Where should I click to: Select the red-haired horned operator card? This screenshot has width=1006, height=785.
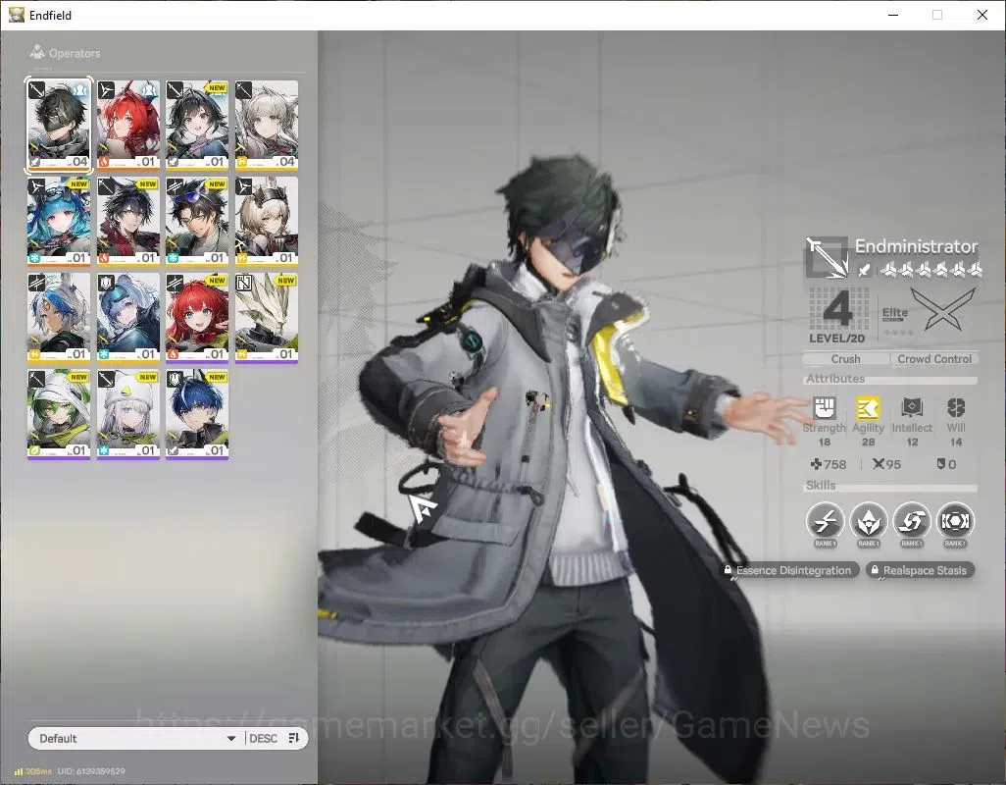(x=128, y=126)
